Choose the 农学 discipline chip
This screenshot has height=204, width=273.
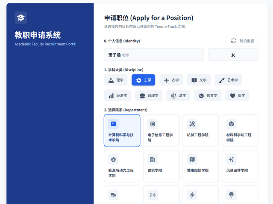[x=171, y=80]
